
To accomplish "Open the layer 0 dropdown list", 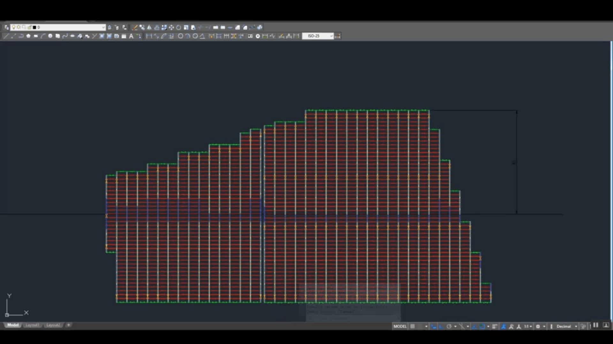I will coord(58,27).
